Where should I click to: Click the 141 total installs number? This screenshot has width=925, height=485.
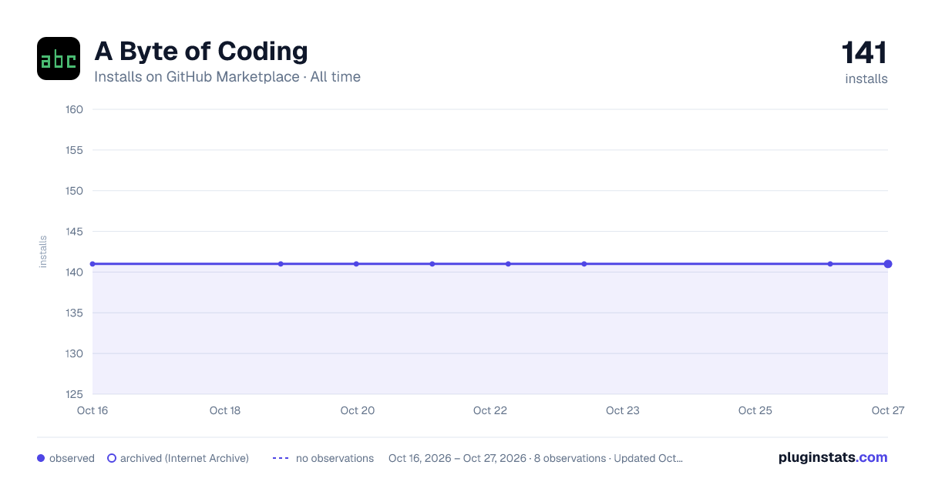864,52
